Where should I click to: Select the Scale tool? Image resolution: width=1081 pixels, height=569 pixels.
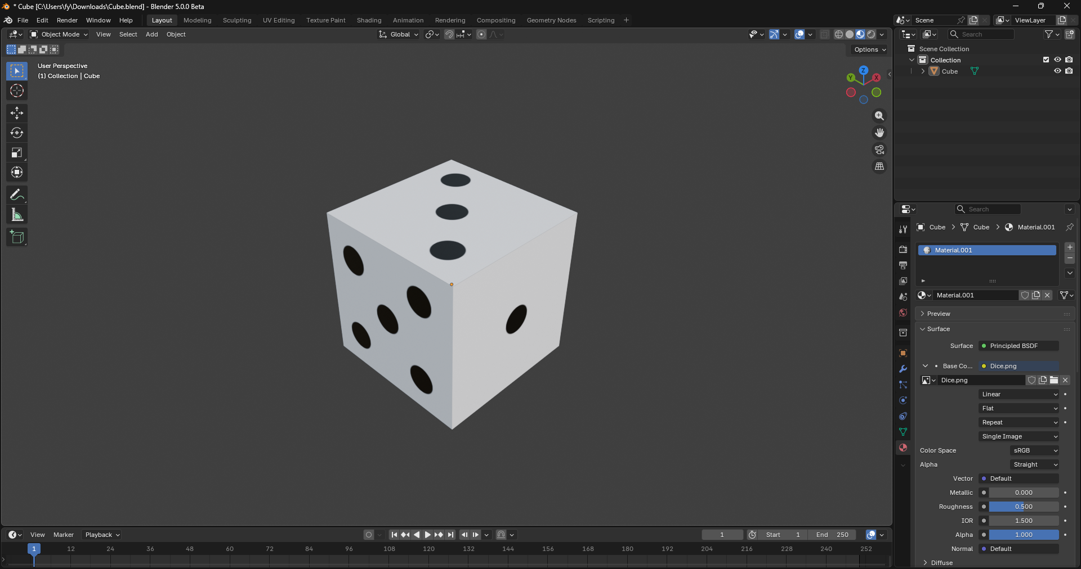tap(17, 153)
